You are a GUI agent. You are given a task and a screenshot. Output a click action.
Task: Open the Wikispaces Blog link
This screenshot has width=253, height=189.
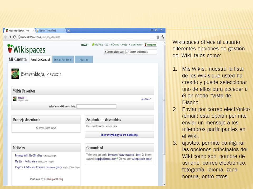55,179
